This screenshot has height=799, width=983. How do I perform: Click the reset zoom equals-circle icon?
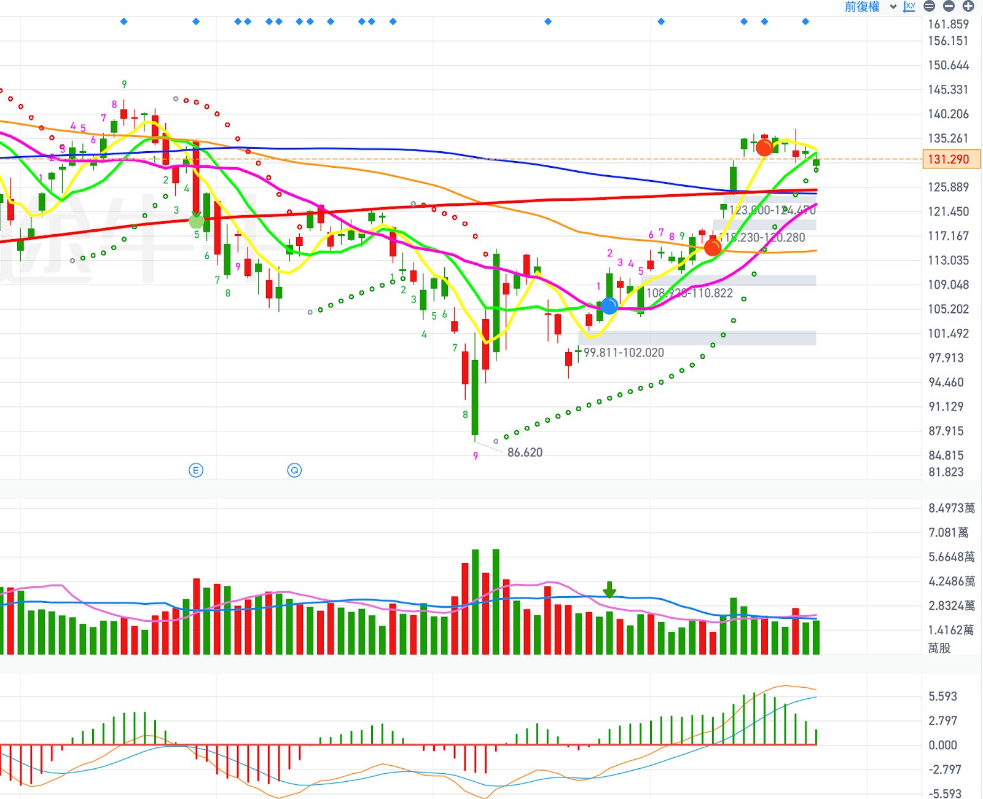point(930,6)
